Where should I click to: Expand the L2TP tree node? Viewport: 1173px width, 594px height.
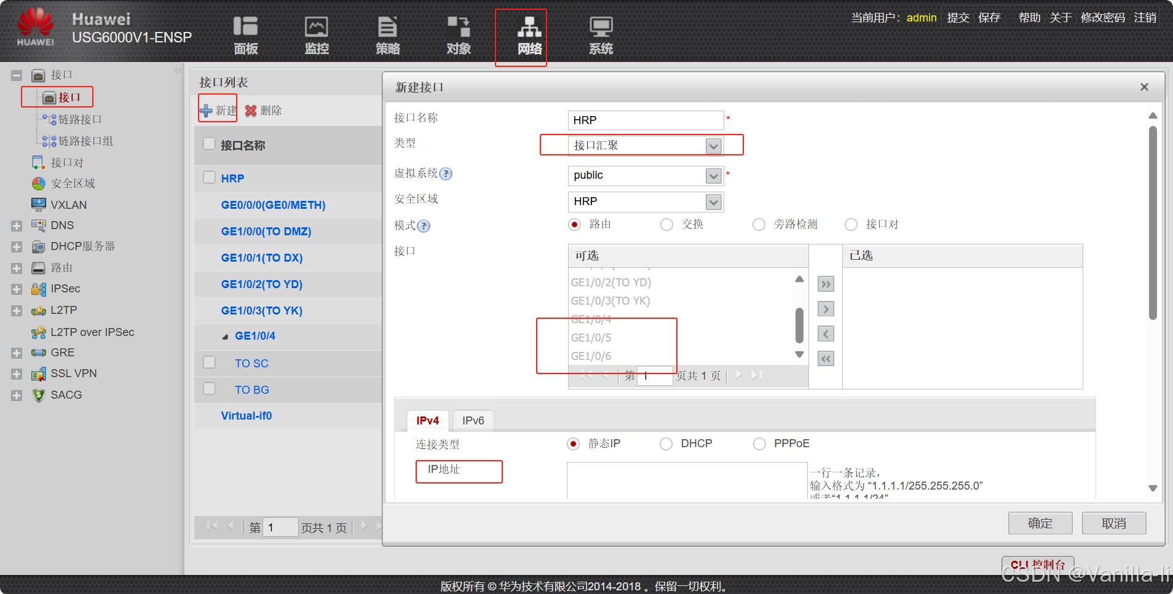(x=17, y=311)
